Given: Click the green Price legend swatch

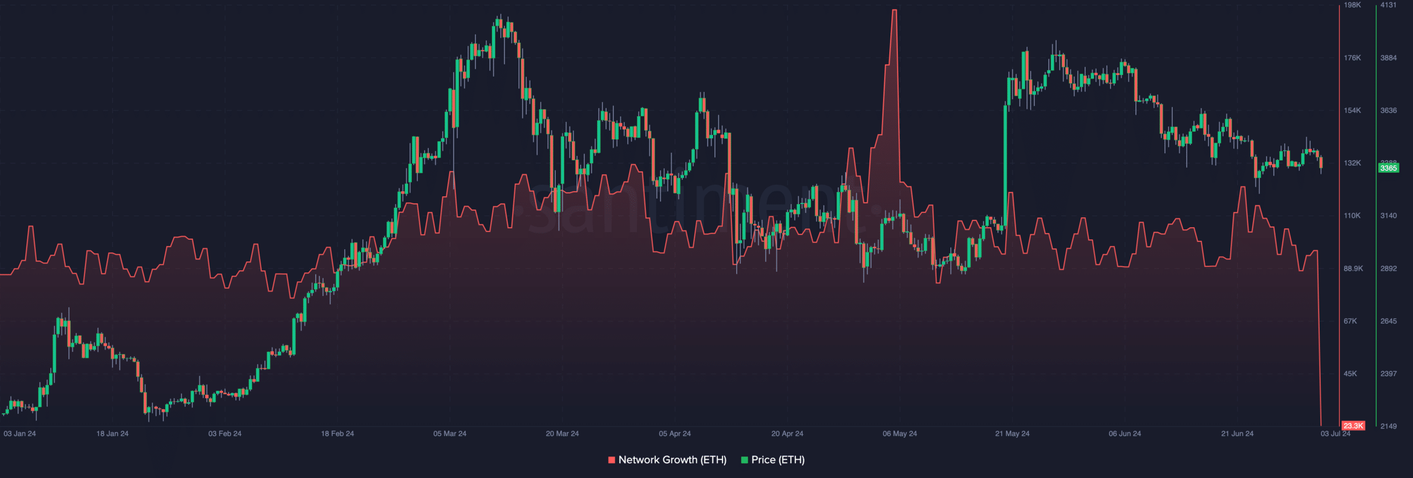Looking at the screenshot, I should click(x=744, y=460).
